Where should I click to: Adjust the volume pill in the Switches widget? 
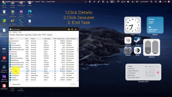coord(148,47)
